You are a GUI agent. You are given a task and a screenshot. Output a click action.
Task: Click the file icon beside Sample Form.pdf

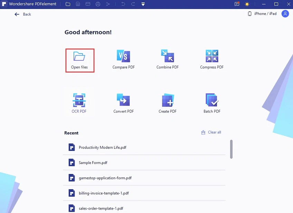coord(72,163)
